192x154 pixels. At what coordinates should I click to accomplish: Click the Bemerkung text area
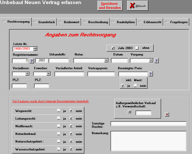[x=148, y=141]
